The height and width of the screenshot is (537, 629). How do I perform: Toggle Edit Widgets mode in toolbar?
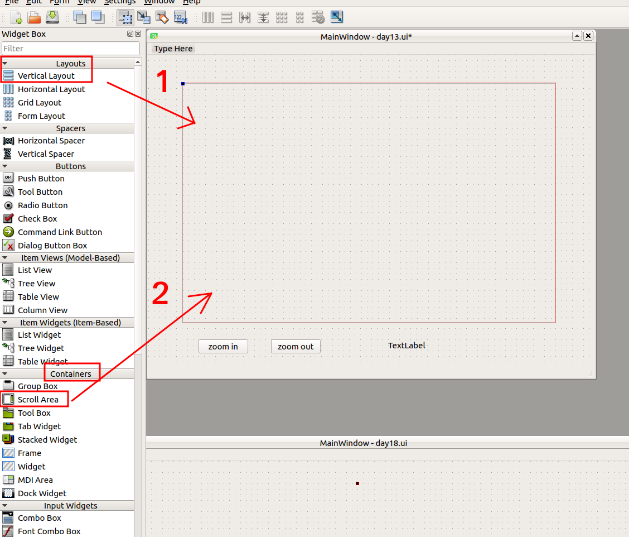(125, 17)
